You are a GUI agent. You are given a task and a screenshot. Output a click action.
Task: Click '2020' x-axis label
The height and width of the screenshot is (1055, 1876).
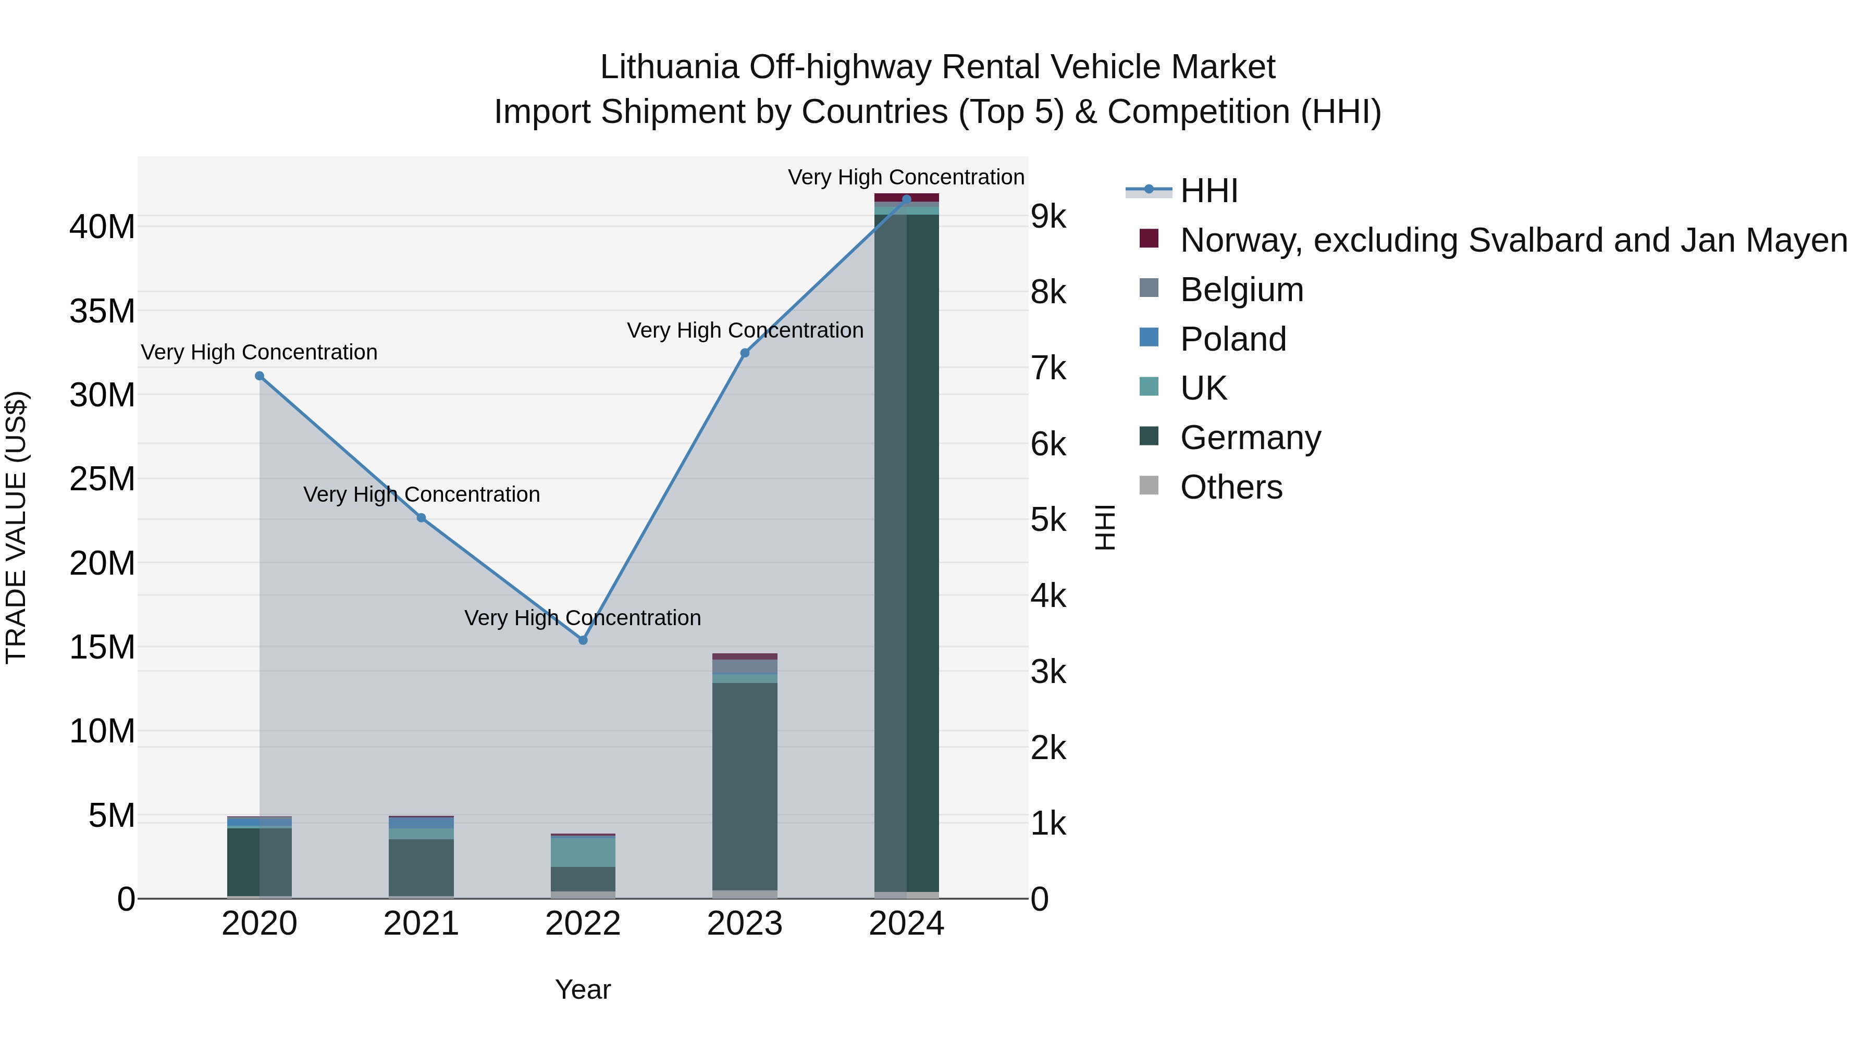(260, 924)
